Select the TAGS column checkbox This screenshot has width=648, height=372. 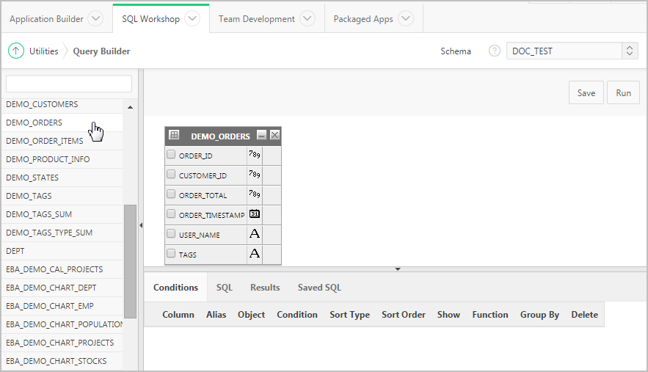[x=171, y=254]
